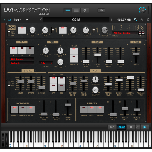152x152 pixels.
Task: Toggle the eye visibility button
Action: 101,10
